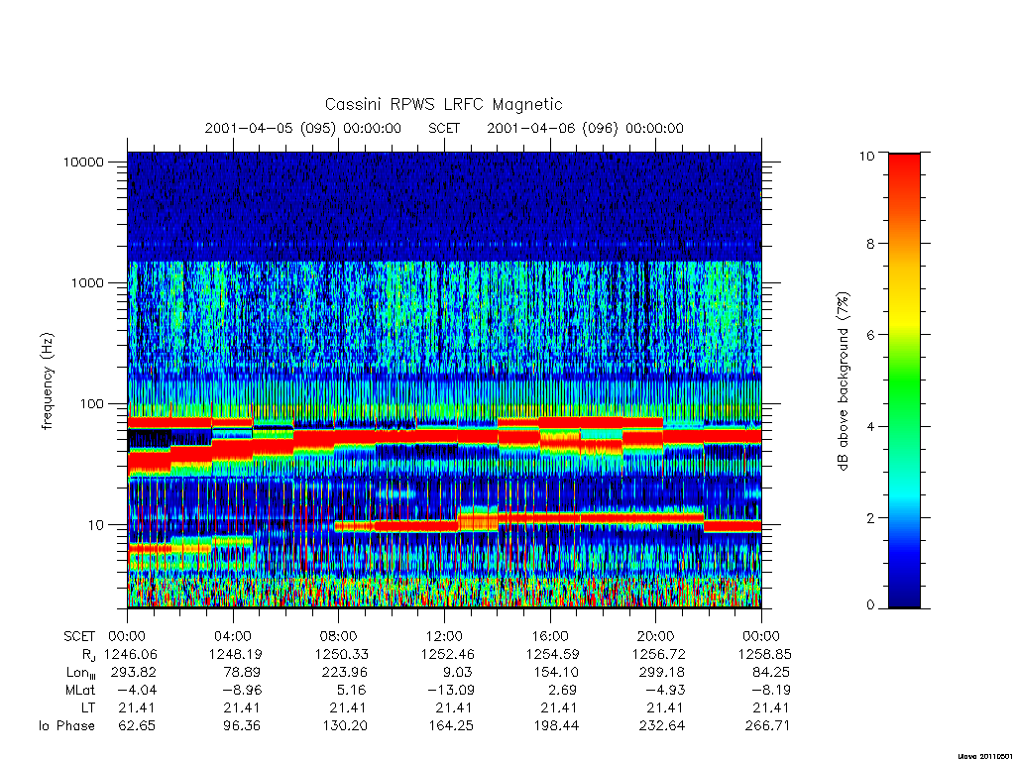Click the 'Io Phase' row label
Image resolution: width=1015 pixels, height=761 pixels.
[x=66, y=726]
